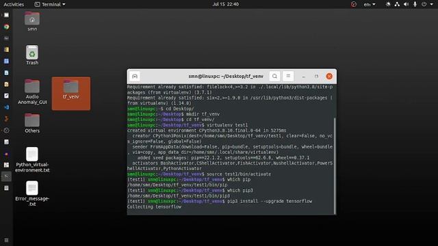The image size is (438, 246).
Task: Open the help circle icon in dock
Action: [6, 131]
